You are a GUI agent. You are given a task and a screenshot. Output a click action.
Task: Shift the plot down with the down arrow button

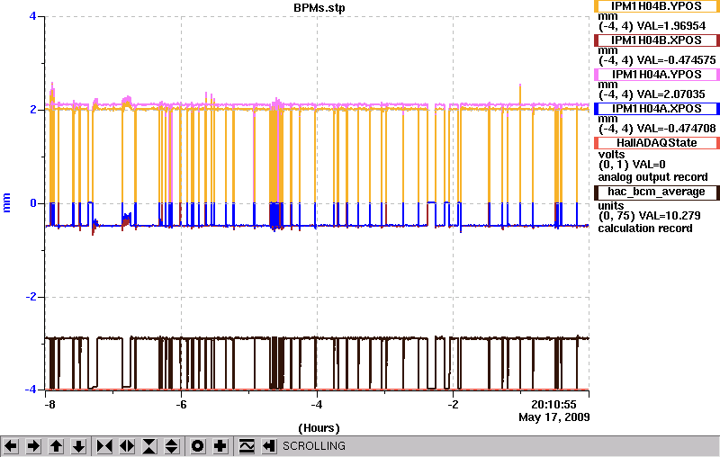(x=79, y=446)
